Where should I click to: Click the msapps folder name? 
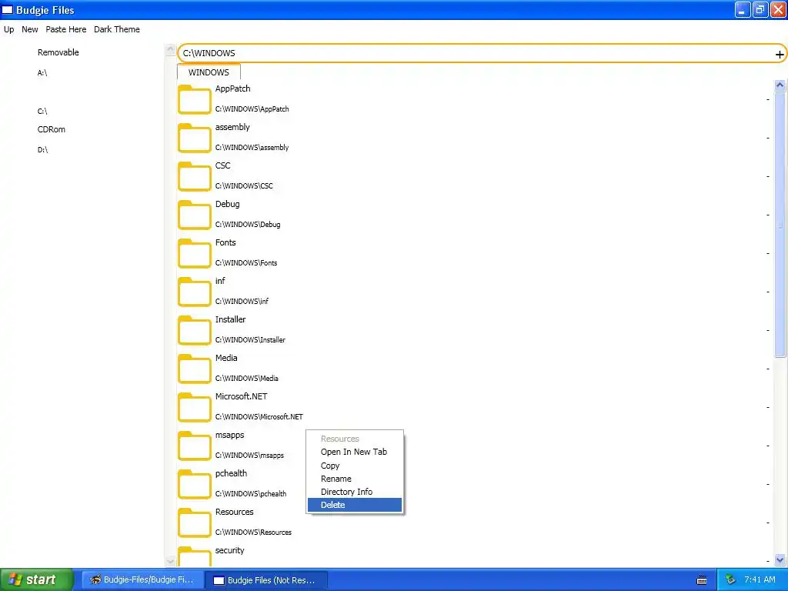(229, 436)
